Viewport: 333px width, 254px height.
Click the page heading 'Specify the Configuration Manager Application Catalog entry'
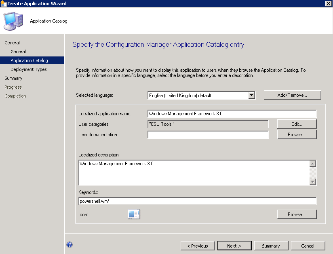(158, 45)
